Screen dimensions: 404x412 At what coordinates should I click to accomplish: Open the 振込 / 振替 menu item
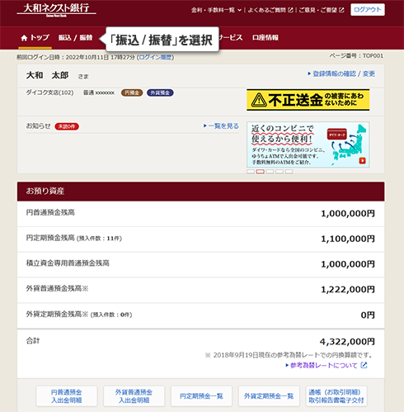point(75,38)
